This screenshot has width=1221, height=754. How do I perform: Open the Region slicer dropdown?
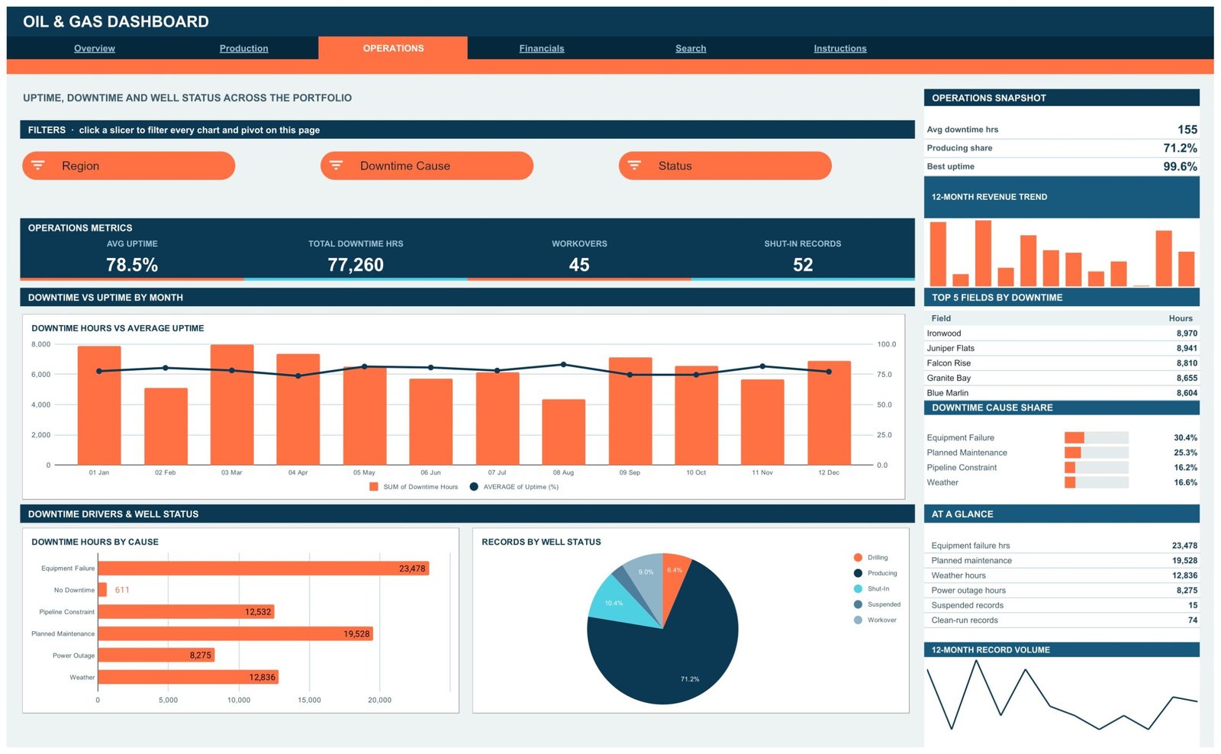pyautogui.click(x=128, y=166)
